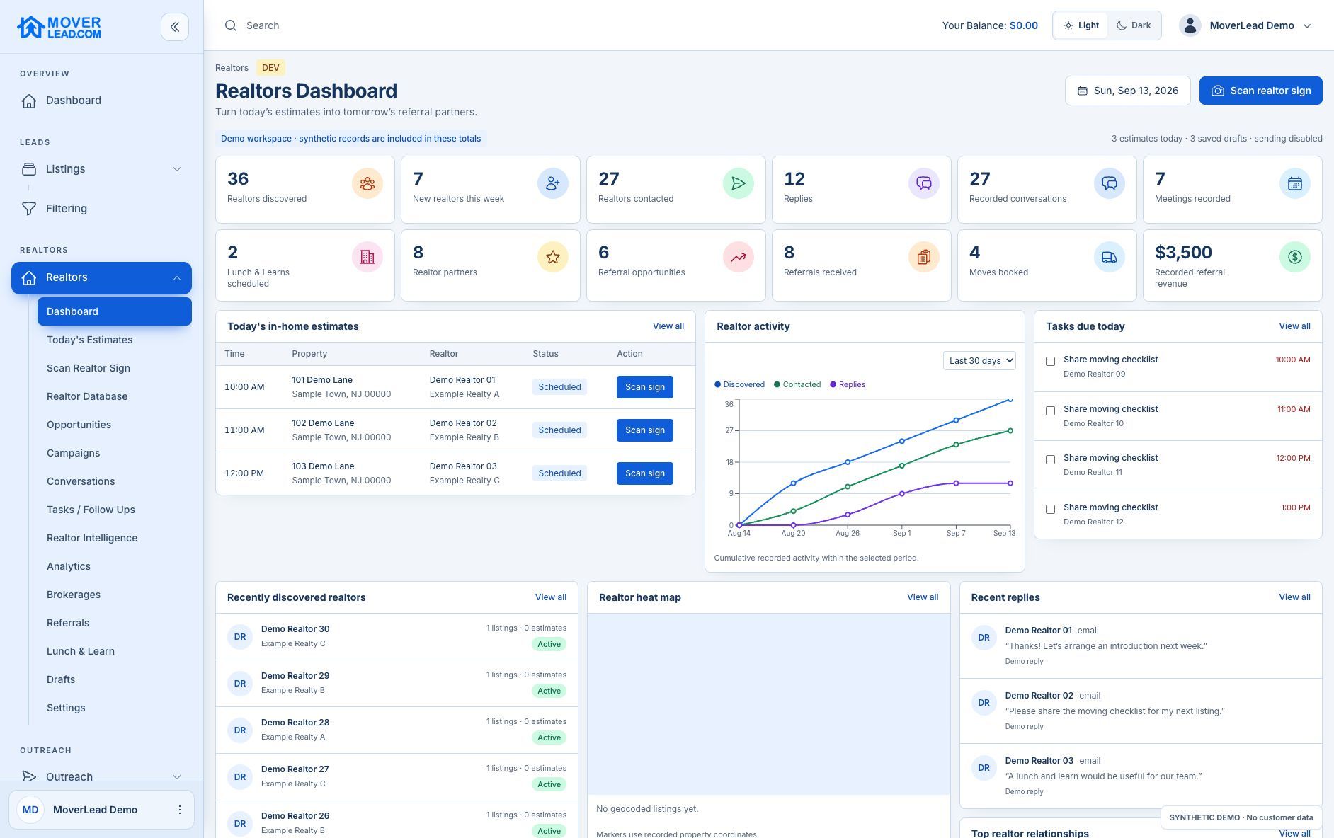Click View all for Today's in-home estimates
The image size is (1334, 838).
point(668,326)
